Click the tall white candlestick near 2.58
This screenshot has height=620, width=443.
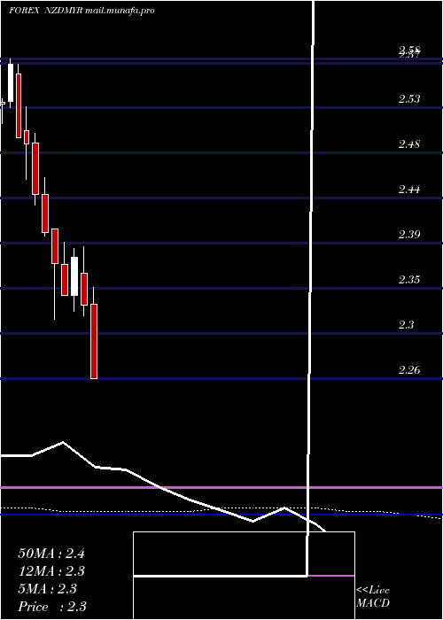(11, 82)
